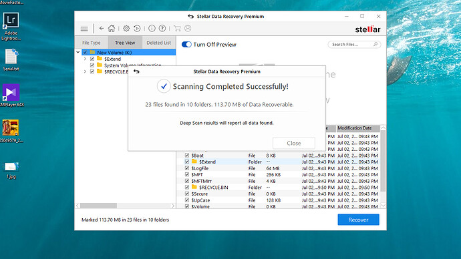The width and height of the screenshot is (461, 259).
Task: Open the Home screen icon
Action: tap(112, 29)
